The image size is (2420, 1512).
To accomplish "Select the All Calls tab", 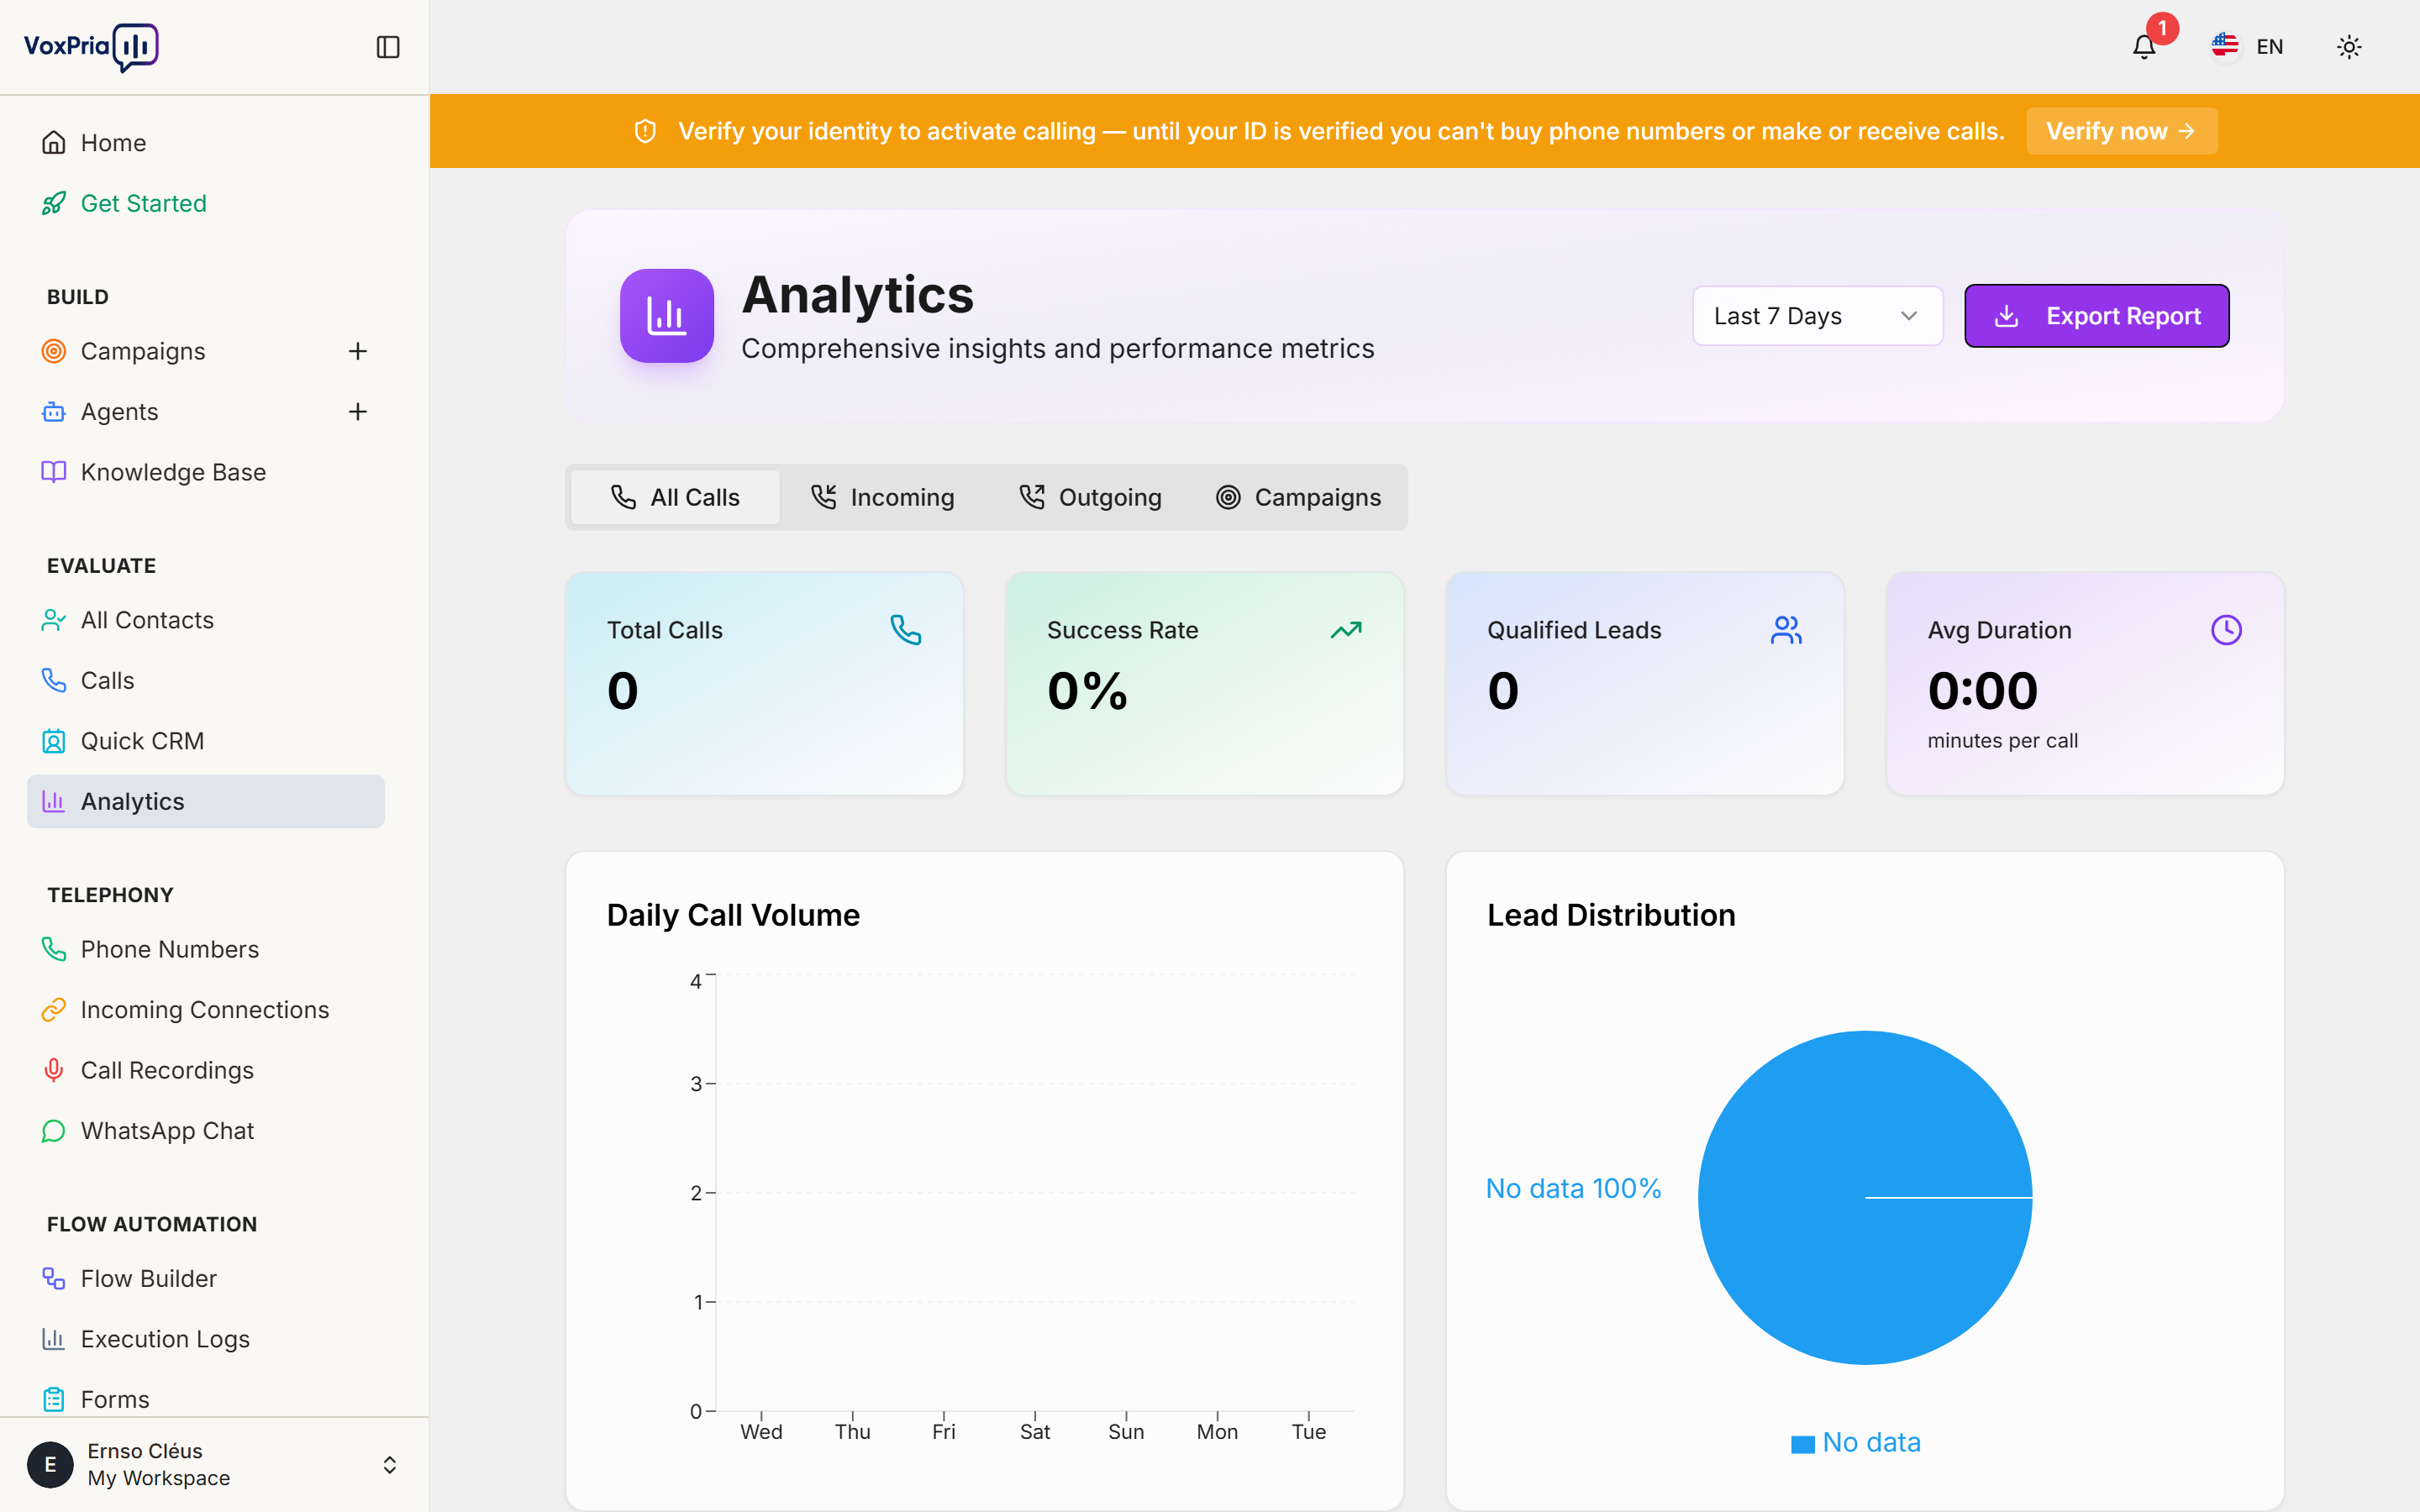I will click(x=675, y=497).
